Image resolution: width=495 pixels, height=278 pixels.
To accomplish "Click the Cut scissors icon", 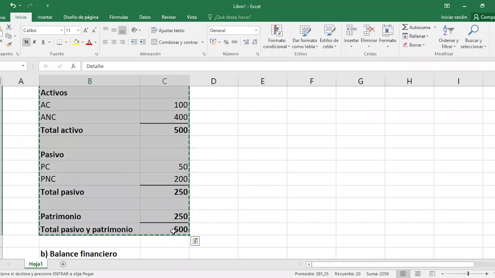I will pos(9,27).
